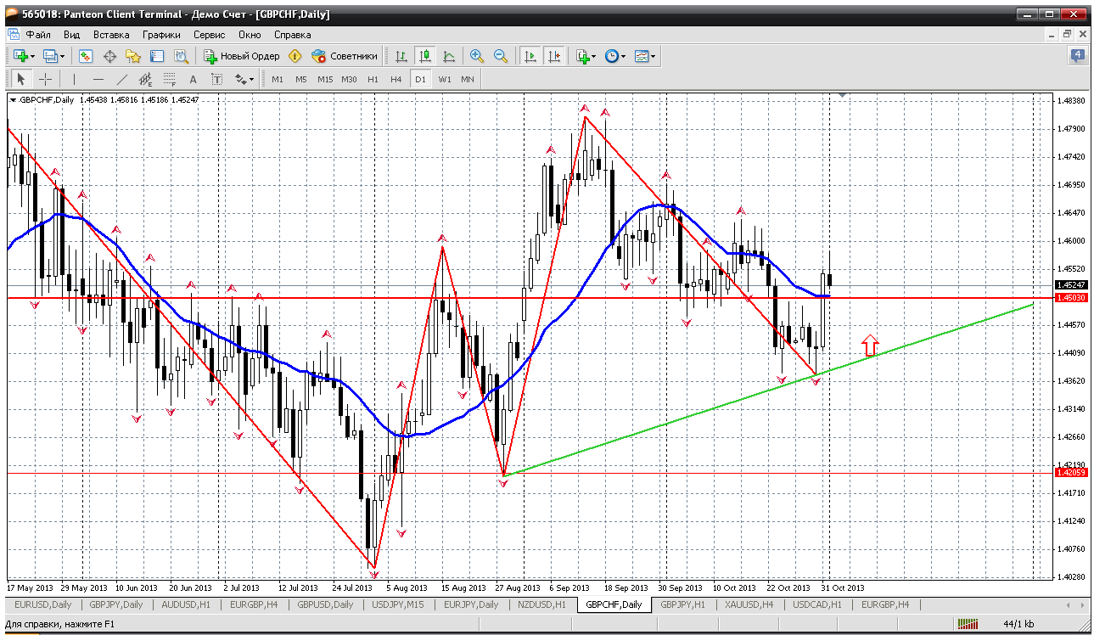Screen dimensions: 1094x635
Task: Click the MN timeframe button
Action: tap(468, 79)
